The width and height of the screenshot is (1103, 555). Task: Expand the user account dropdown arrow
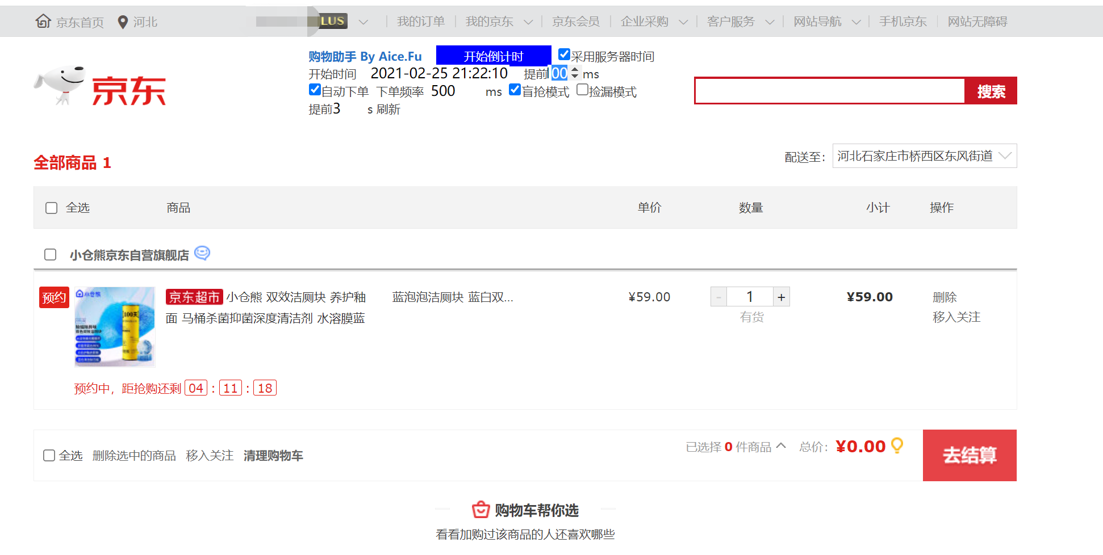coord(364,22)
